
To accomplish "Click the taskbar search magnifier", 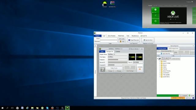I will point(7,108).
